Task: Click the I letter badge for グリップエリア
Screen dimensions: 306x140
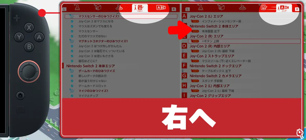Action: pos(184,96)
